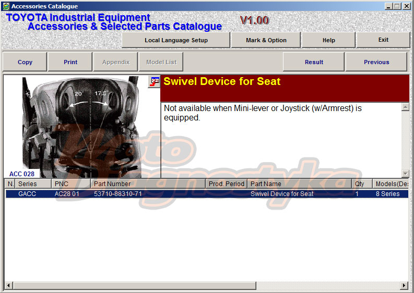Screen dimensions: 414x293
Task: Click the disabled Model List button
Action: pyautogui.click(x=161, y=62)
